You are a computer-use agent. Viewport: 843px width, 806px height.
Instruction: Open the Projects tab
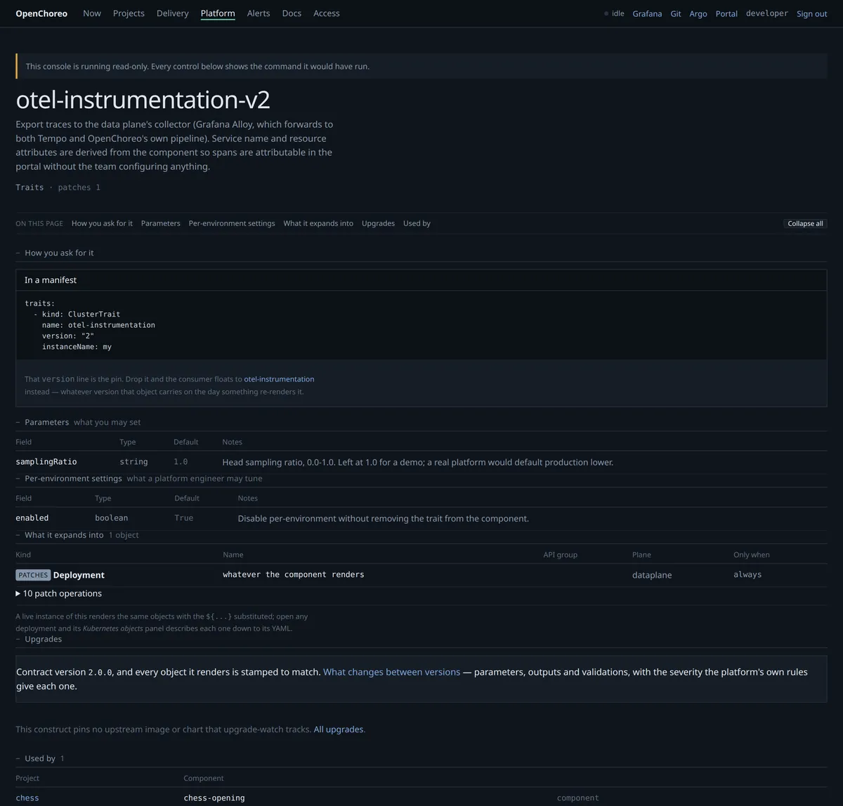[129, 13]
